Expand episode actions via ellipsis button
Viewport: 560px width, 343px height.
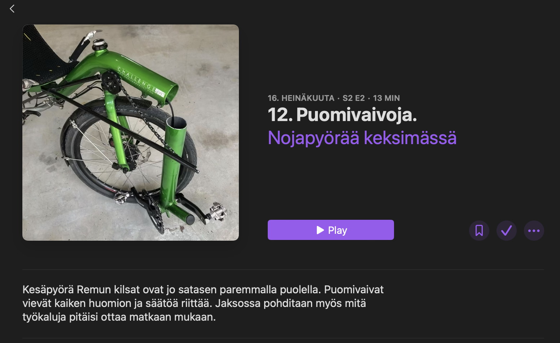534,231
